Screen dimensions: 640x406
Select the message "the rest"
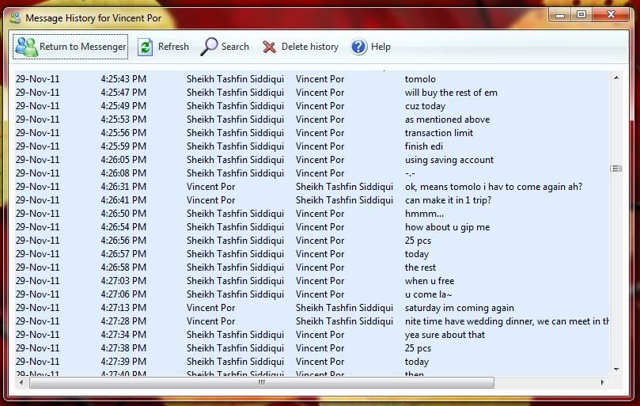tap(420, 268)
